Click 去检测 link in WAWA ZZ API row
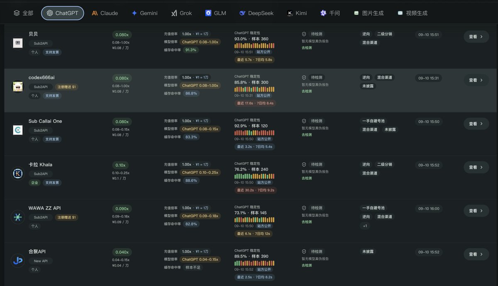This screenshot has height=286, width=498. 307,222
